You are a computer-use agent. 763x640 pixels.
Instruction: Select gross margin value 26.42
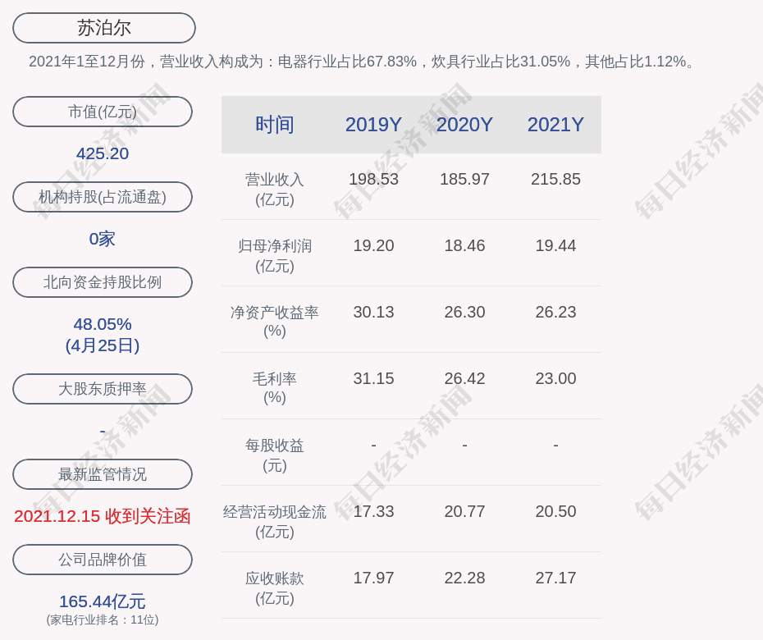(464, 378)
